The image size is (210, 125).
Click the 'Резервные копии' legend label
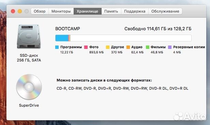point(189,47)
